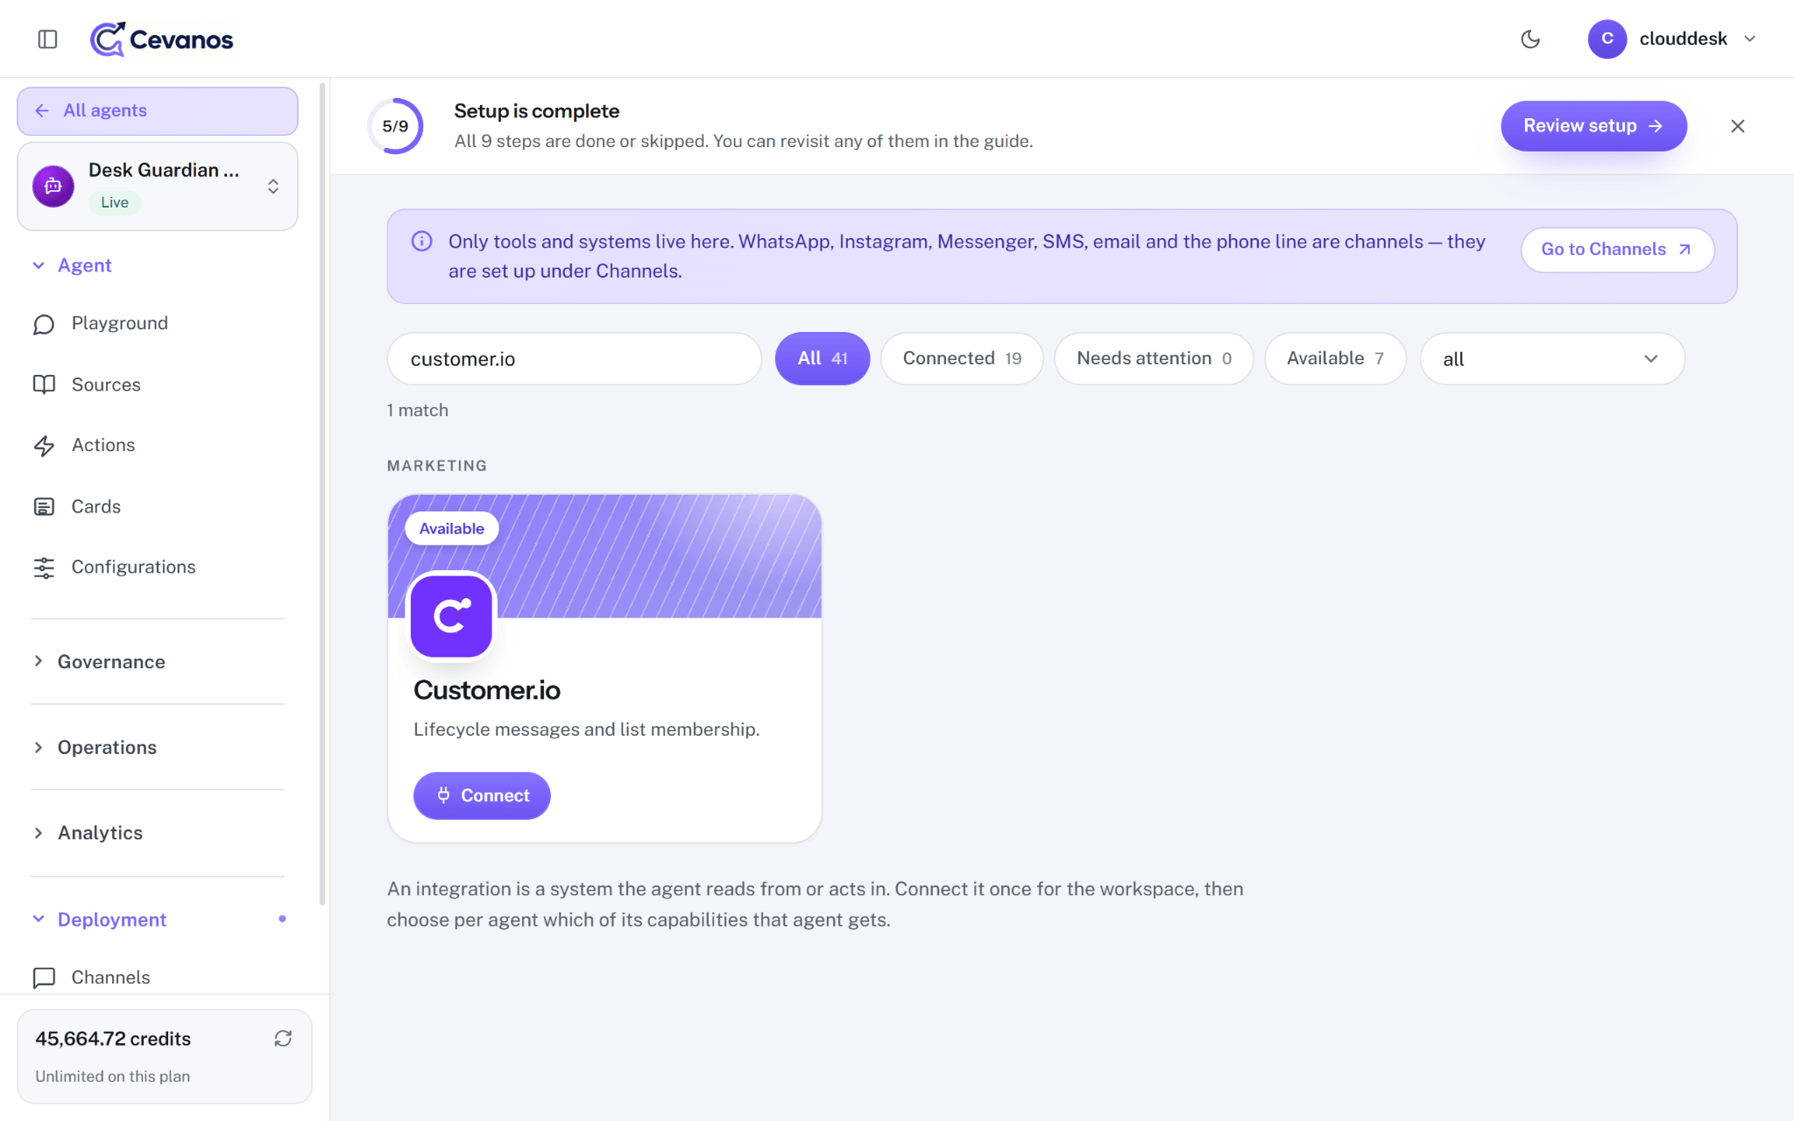Collapse the Agent section
The width and height of the screenshot is (1794, 1121).
158,265
